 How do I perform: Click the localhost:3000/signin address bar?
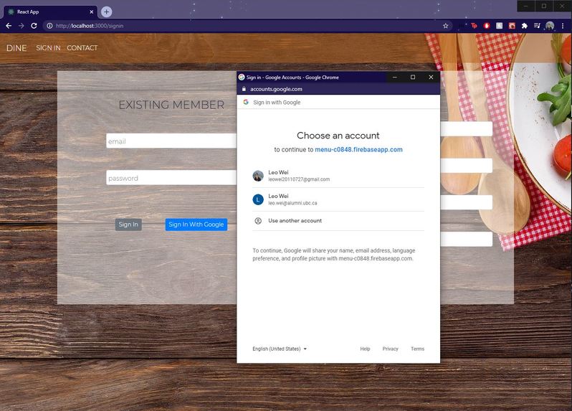tap(248, 26)
